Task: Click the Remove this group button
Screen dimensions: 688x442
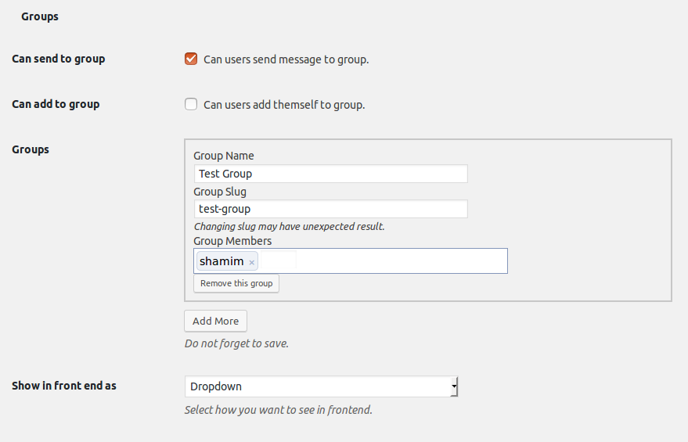Action: pyautogui.click(x=236, y=283)
